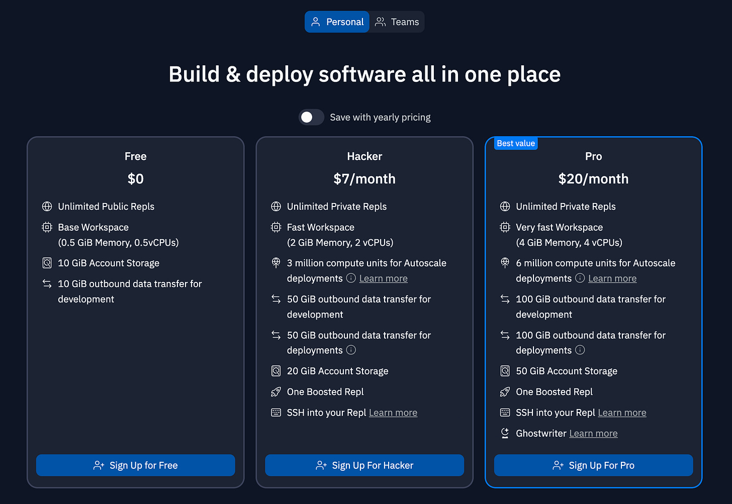Screen dimensions: 732x504
Task: Click the $20/month price text
Action: (593, 179)
